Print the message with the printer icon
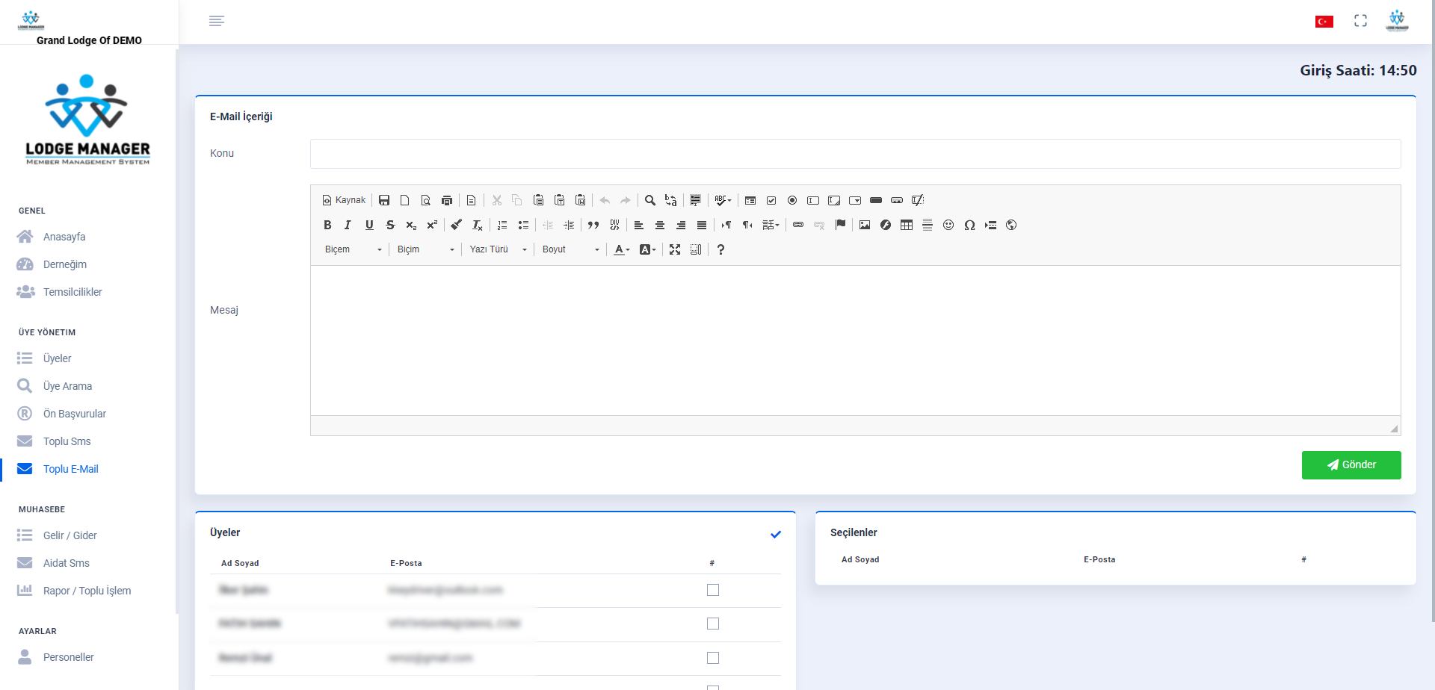The width and height of the screenshot is (1435, 690). coord(447,200)
